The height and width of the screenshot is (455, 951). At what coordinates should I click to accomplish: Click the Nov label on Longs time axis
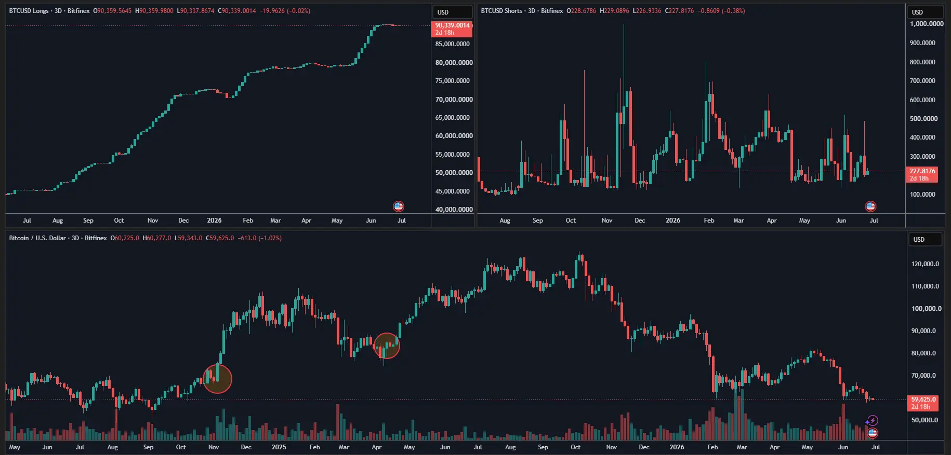click(x=153, y=220)
